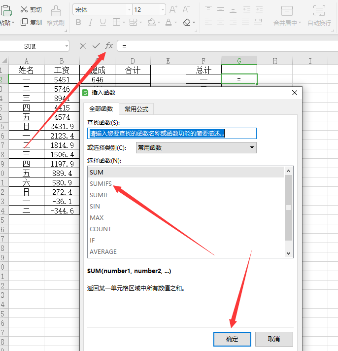The width and height of the screenshot is (338, 351).
Task: Select SUM in the function list
Action: coord(186,173)
